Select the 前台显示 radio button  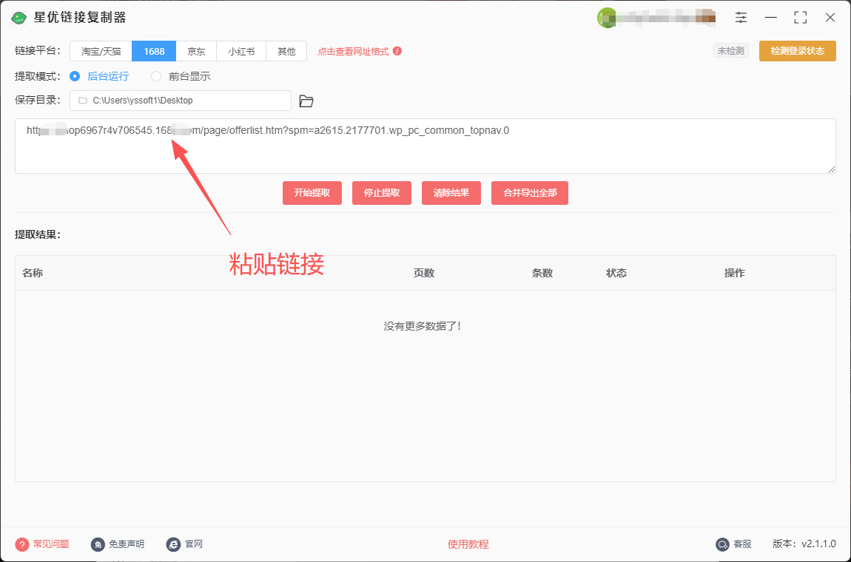pos(156,76)
